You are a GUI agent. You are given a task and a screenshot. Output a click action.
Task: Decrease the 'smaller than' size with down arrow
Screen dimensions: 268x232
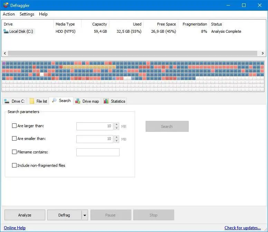tap(117, 141)
